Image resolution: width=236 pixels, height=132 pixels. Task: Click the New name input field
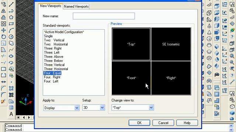(x=104, y=16)
